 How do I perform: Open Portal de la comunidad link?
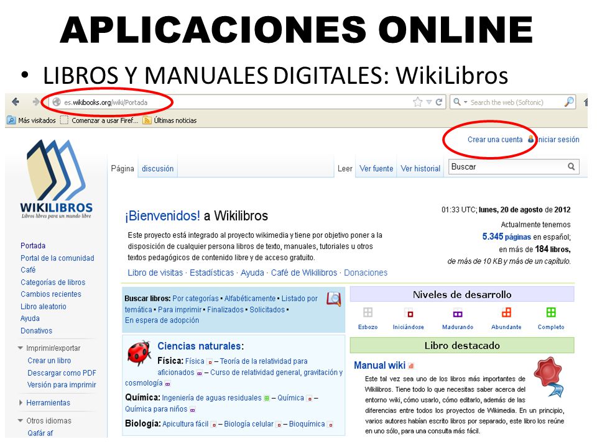click(x=57, y=258)
